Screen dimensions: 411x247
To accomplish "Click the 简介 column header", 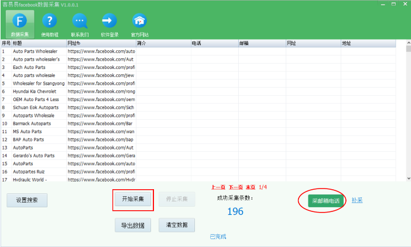I will coord(163,43).
